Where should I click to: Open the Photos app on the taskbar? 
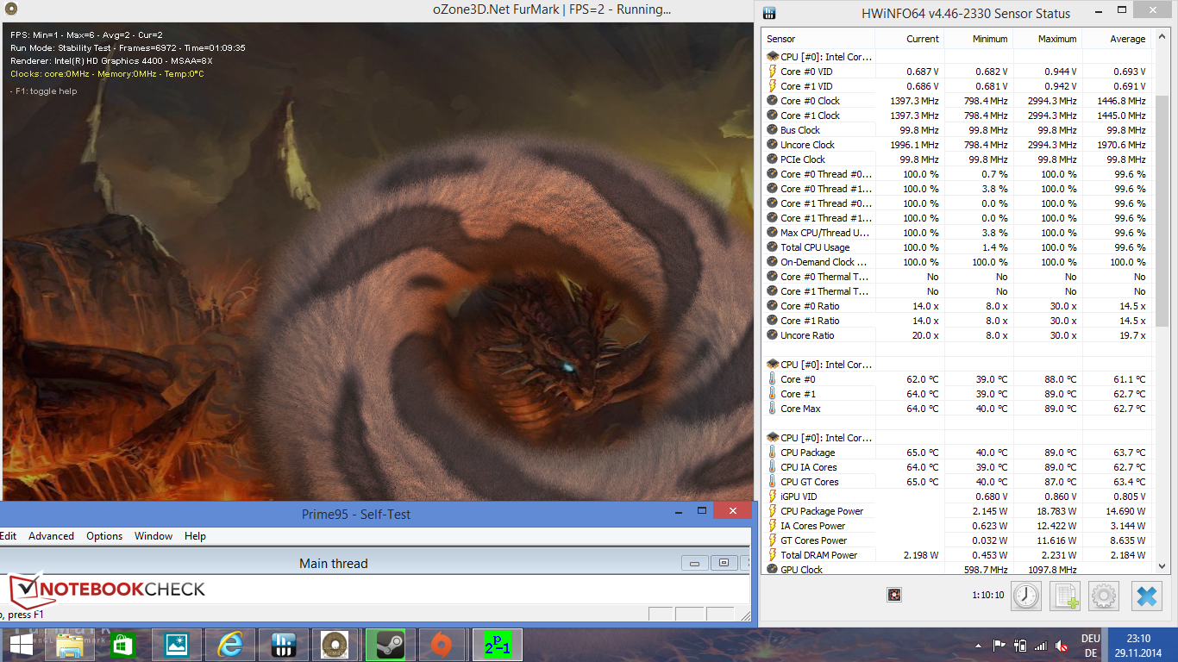coord(177,644)
